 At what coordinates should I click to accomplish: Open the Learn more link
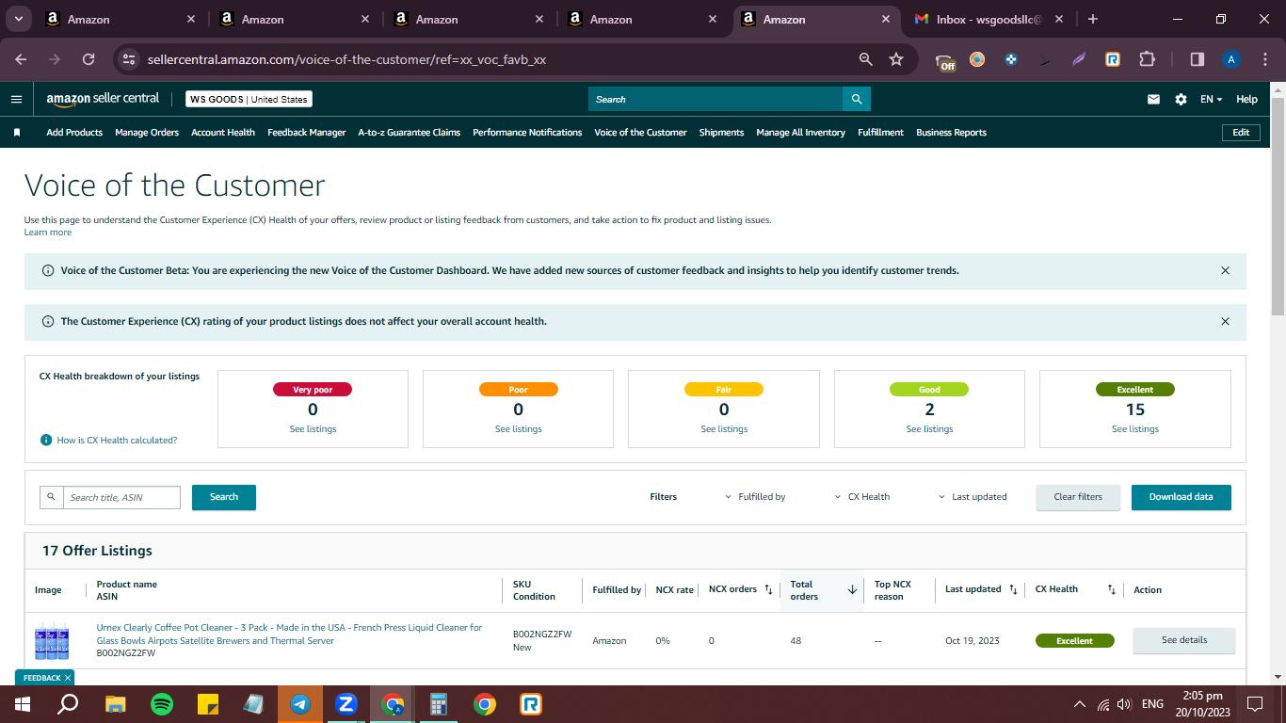[x=48, y=233]
